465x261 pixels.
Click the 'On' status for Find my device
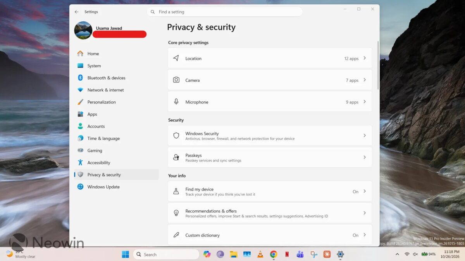click(355, 192)
